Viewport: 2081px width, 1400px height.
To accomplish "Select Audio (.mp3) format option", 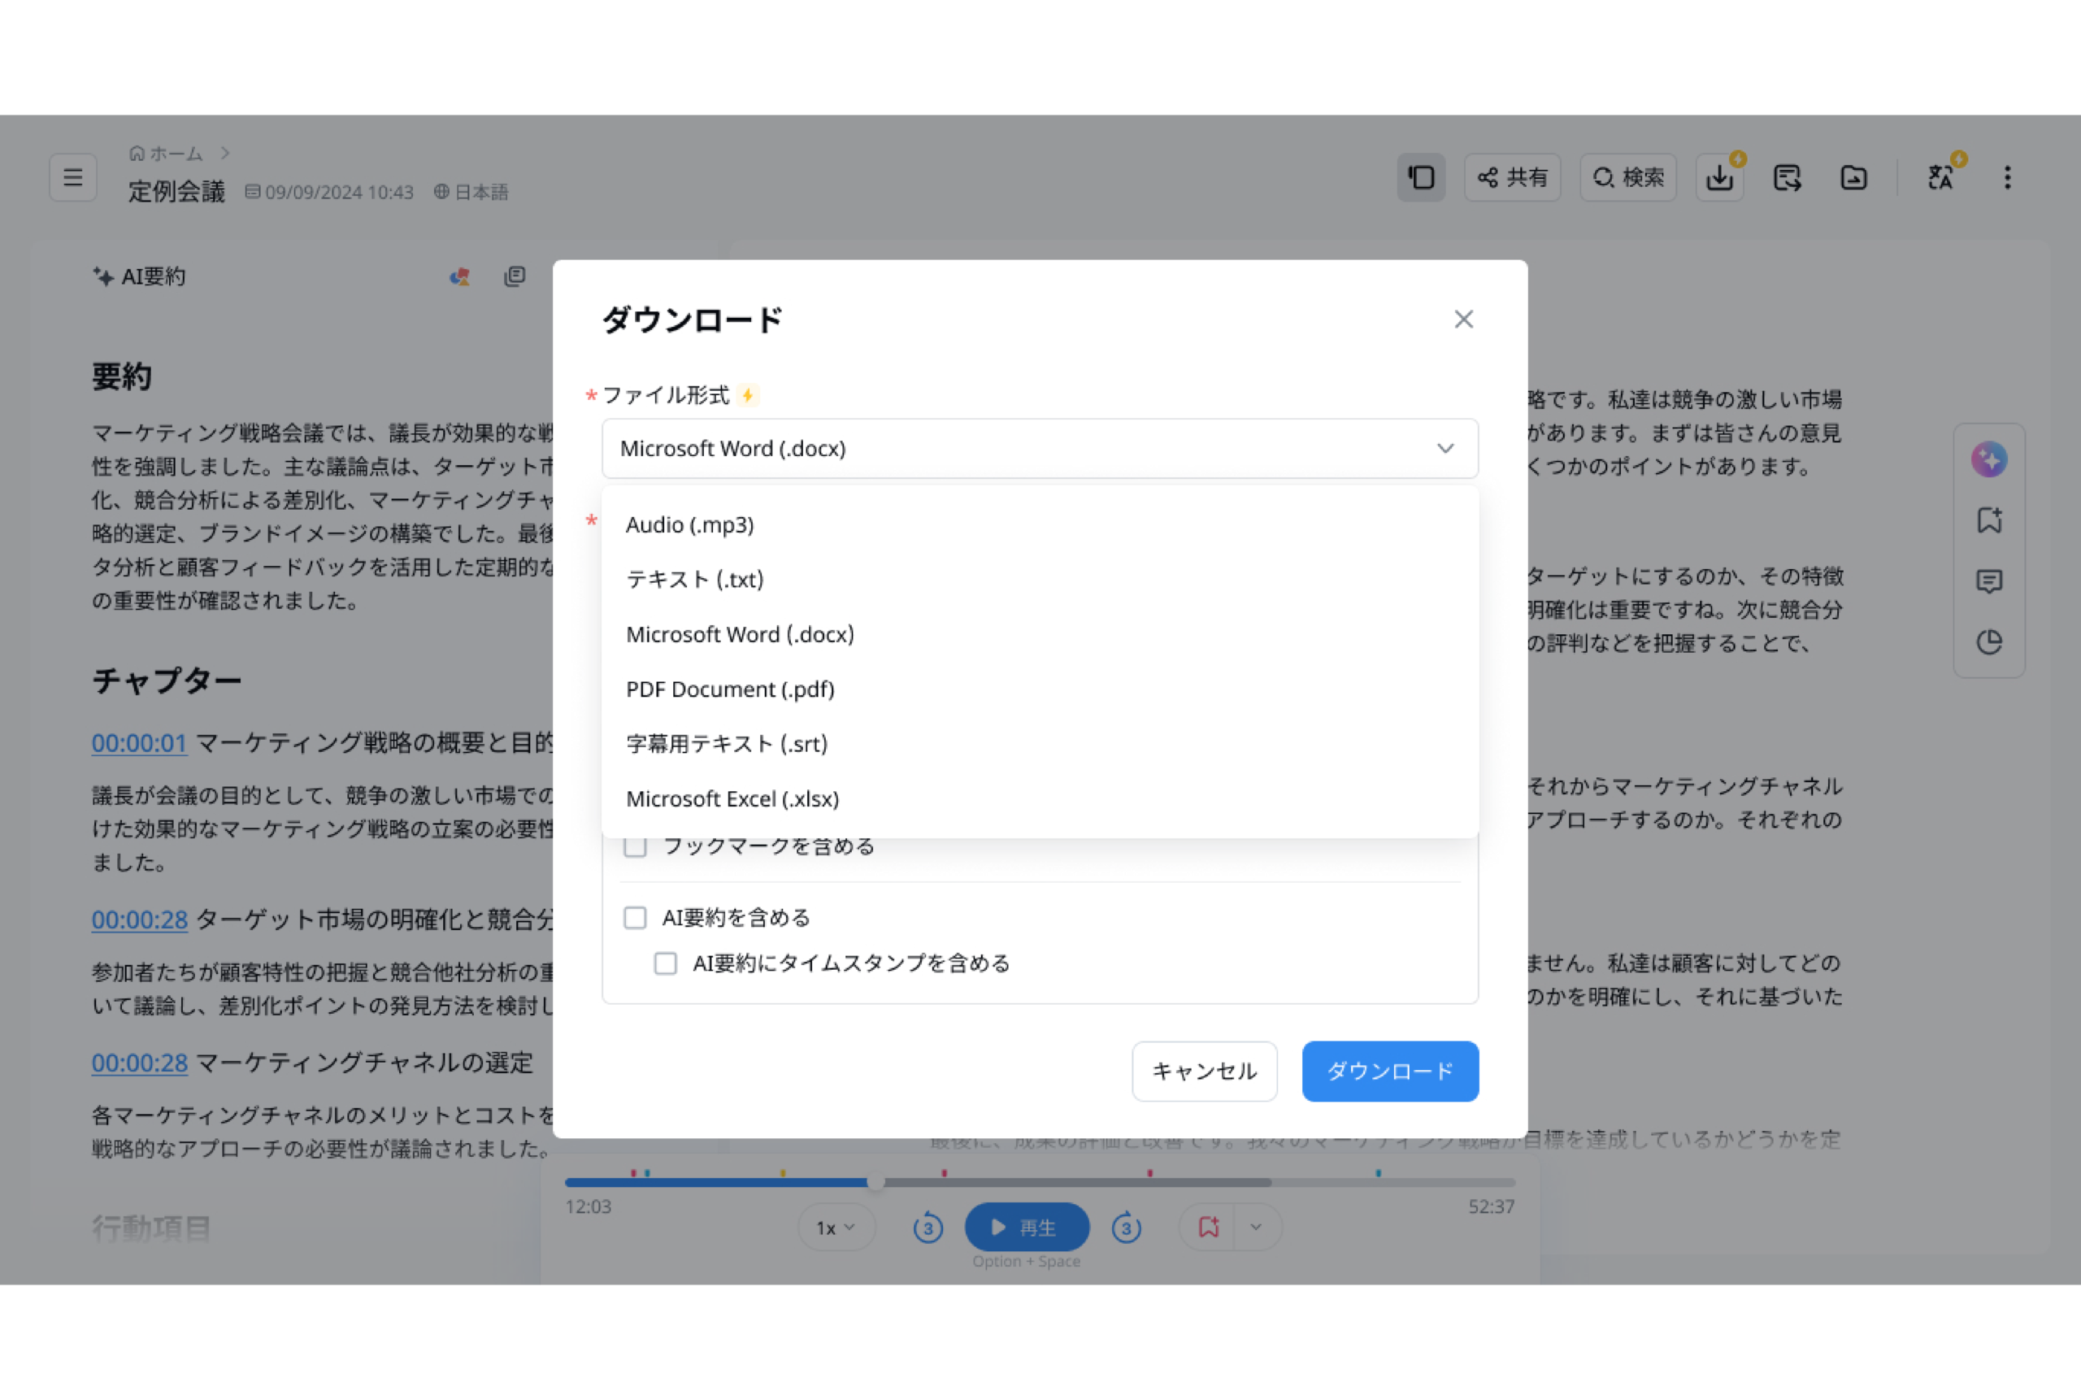I will [1040, 525].
